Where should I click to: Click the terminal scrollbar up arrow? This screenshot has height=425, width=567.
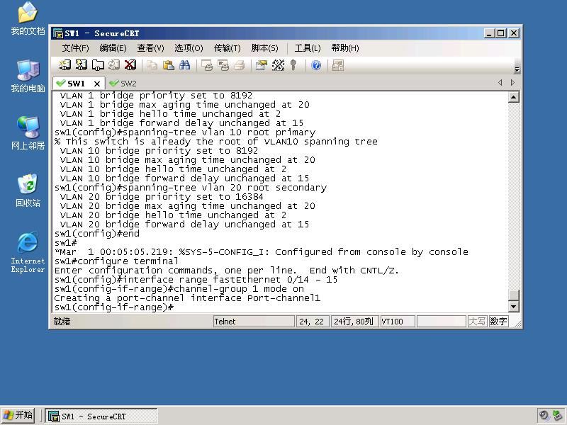point(514,97)
